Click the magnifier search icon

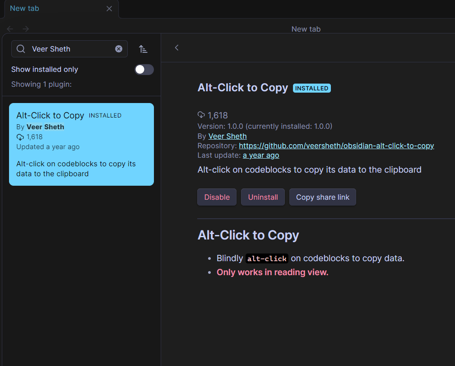point(21,49)
